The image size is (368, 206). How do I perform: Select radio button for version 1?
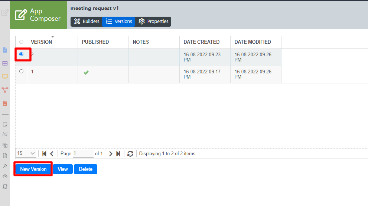click(x=22, y=72)
